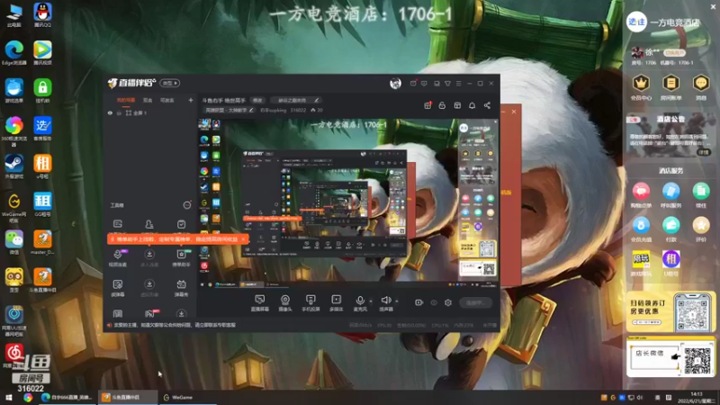
Task: Click the announcement text in status bar
Action: point(175,325)
